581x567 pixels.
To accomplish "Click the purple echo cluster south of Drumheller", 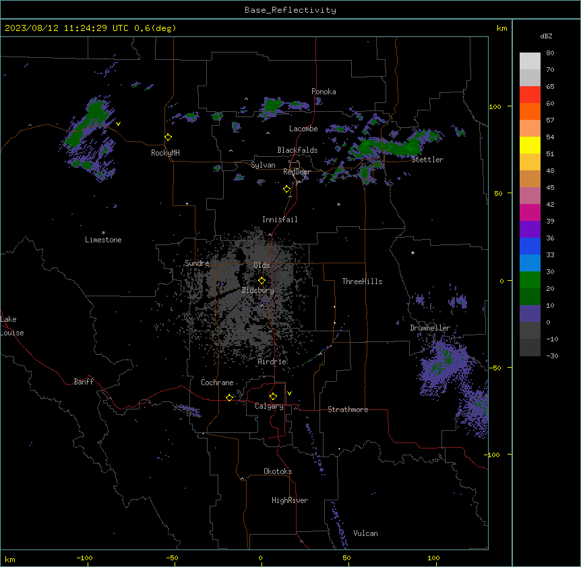I will click(x=445, y=364).
